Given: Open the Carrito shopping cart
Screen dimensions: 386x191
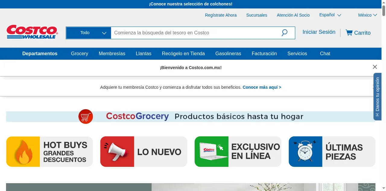Looking at the screenshot, I should pos(358,33).
